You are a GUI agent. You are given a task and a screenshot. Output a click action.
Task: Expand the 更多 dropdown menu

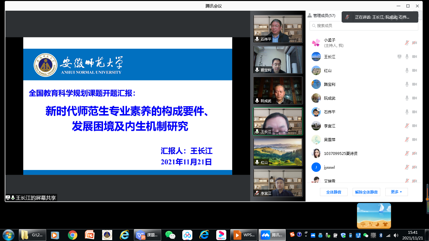click(x=396, y=192)
